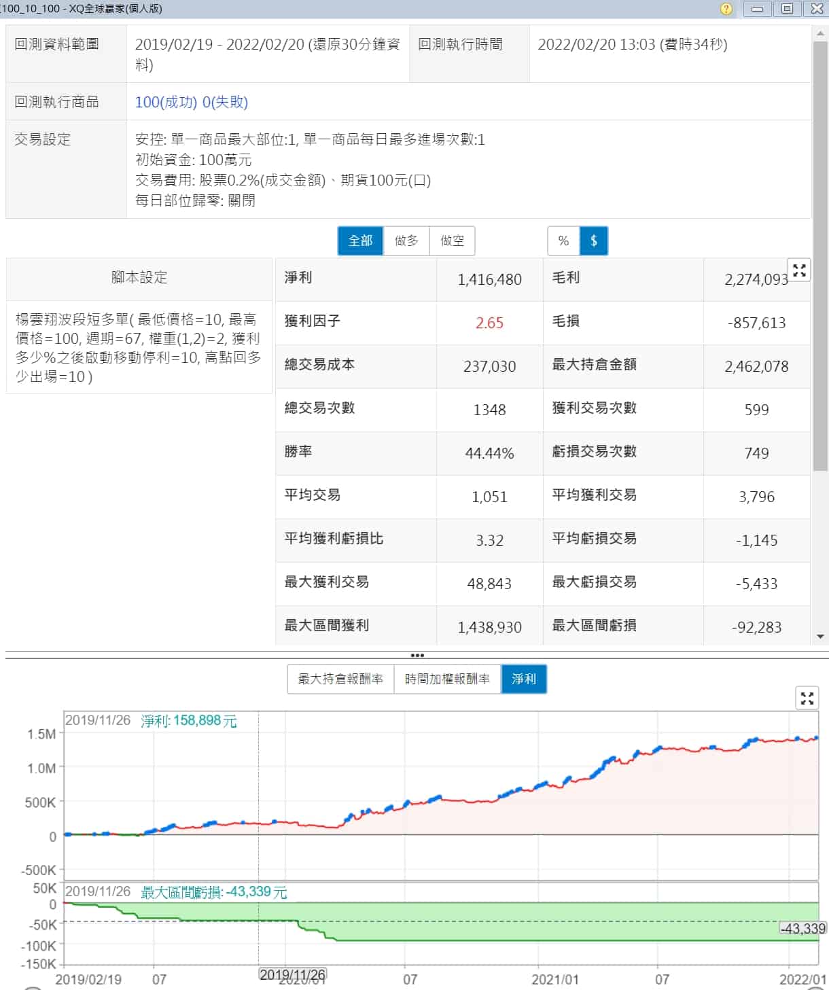Switch statistics display to dollar mode
Screen dimensions: 829x990
click(x=594, y=241)
